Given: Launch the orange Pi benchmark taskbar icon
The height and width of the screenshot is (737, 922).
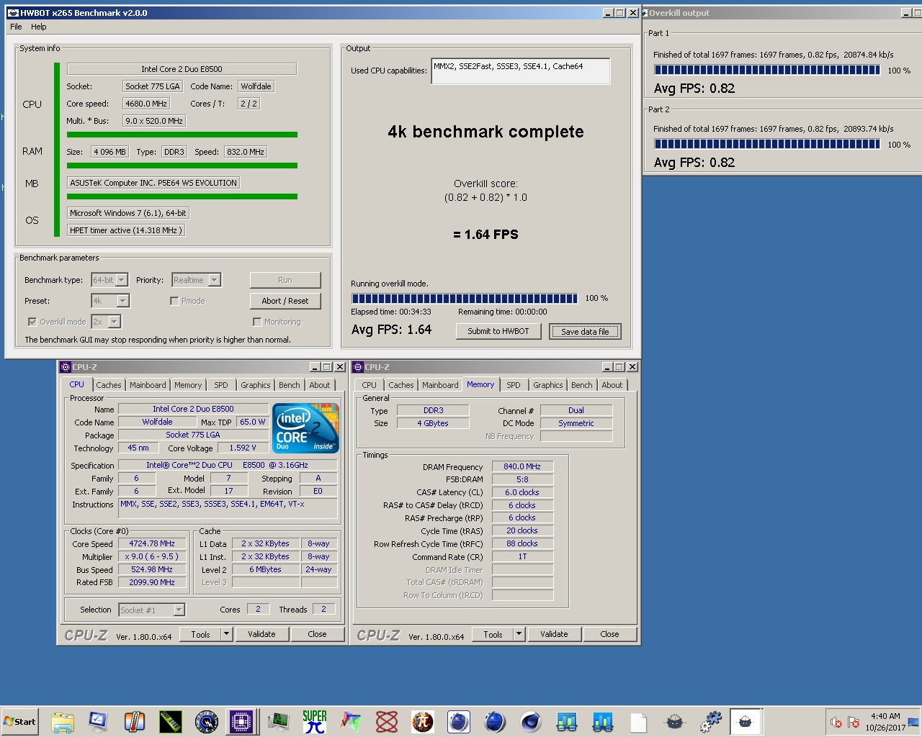Looking at the screenshot, I should coord(423,721).
